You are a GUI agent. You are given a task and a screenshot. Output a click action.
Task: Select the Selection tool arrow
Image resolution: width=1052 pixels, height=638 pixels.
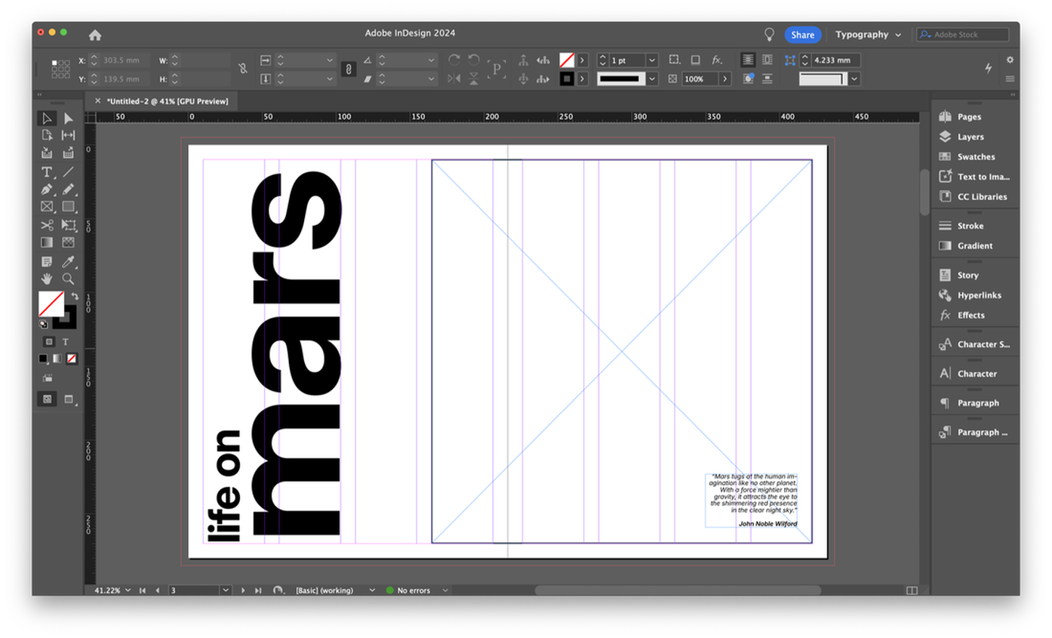click(47, 119)
